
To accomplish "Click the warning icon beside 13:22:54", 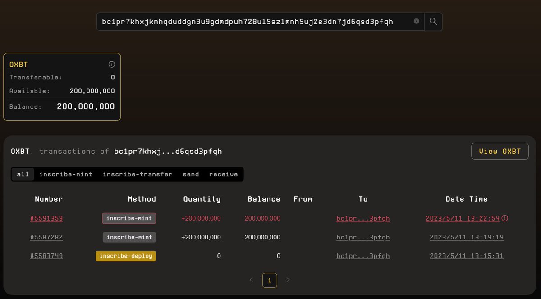I will pos(505,218).
